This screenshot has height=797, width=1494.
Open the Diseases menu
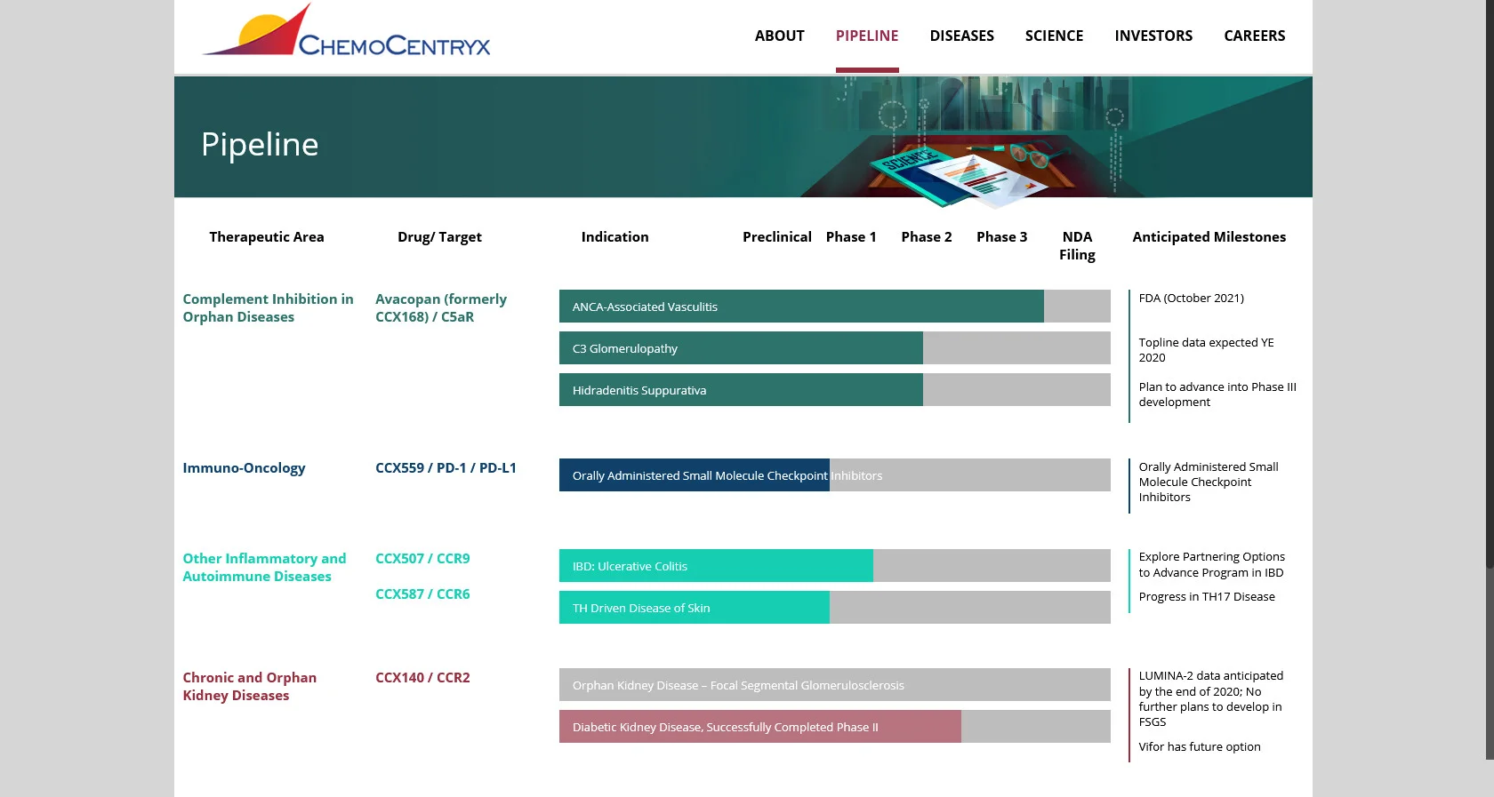pos(962,36)
